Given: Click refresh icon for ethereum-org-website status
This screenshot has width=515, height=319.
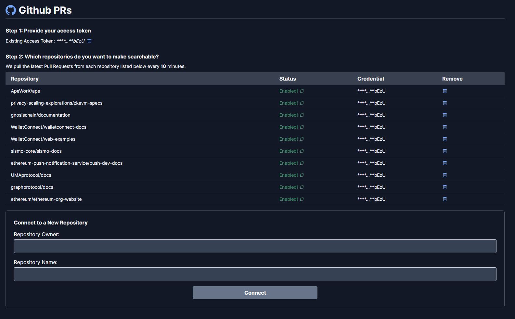Looking at the screenshot, I should pyautogui.click(x=302, y=199).
